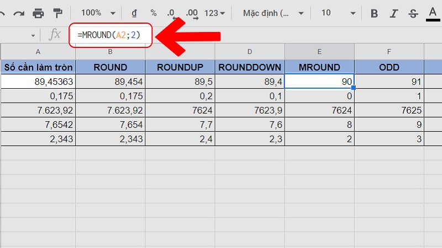
Task: Open the font size 10 dropdown
Action: coord(336,12)
